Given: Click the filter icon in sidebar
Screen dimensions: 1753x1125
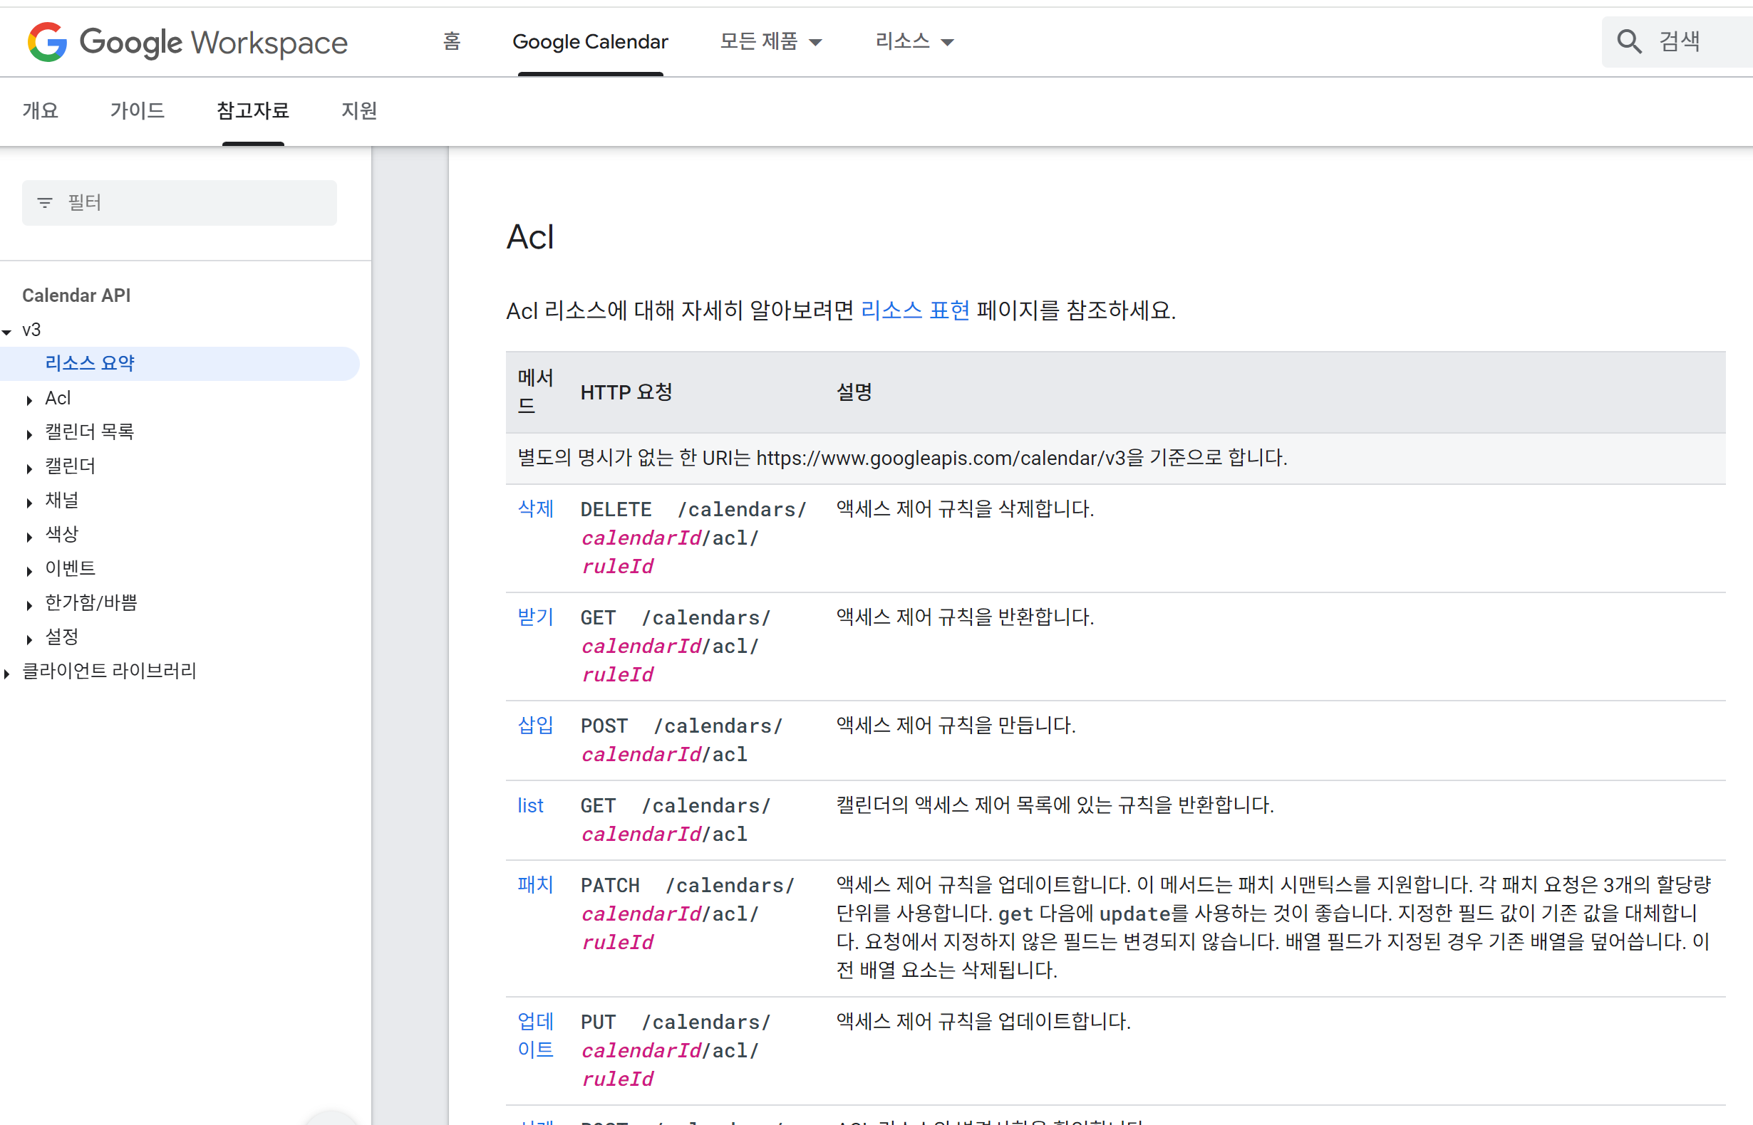Looking at the screenshot, I should click(45, 202).
